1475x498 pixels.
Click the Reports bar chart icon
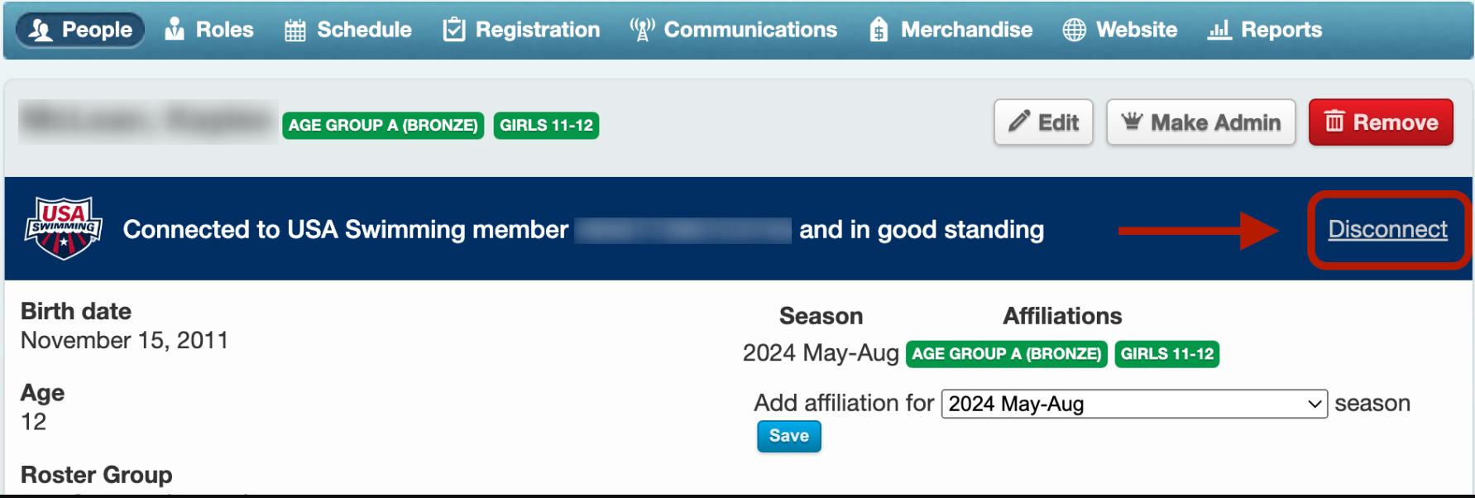[x=1219, y=31]
